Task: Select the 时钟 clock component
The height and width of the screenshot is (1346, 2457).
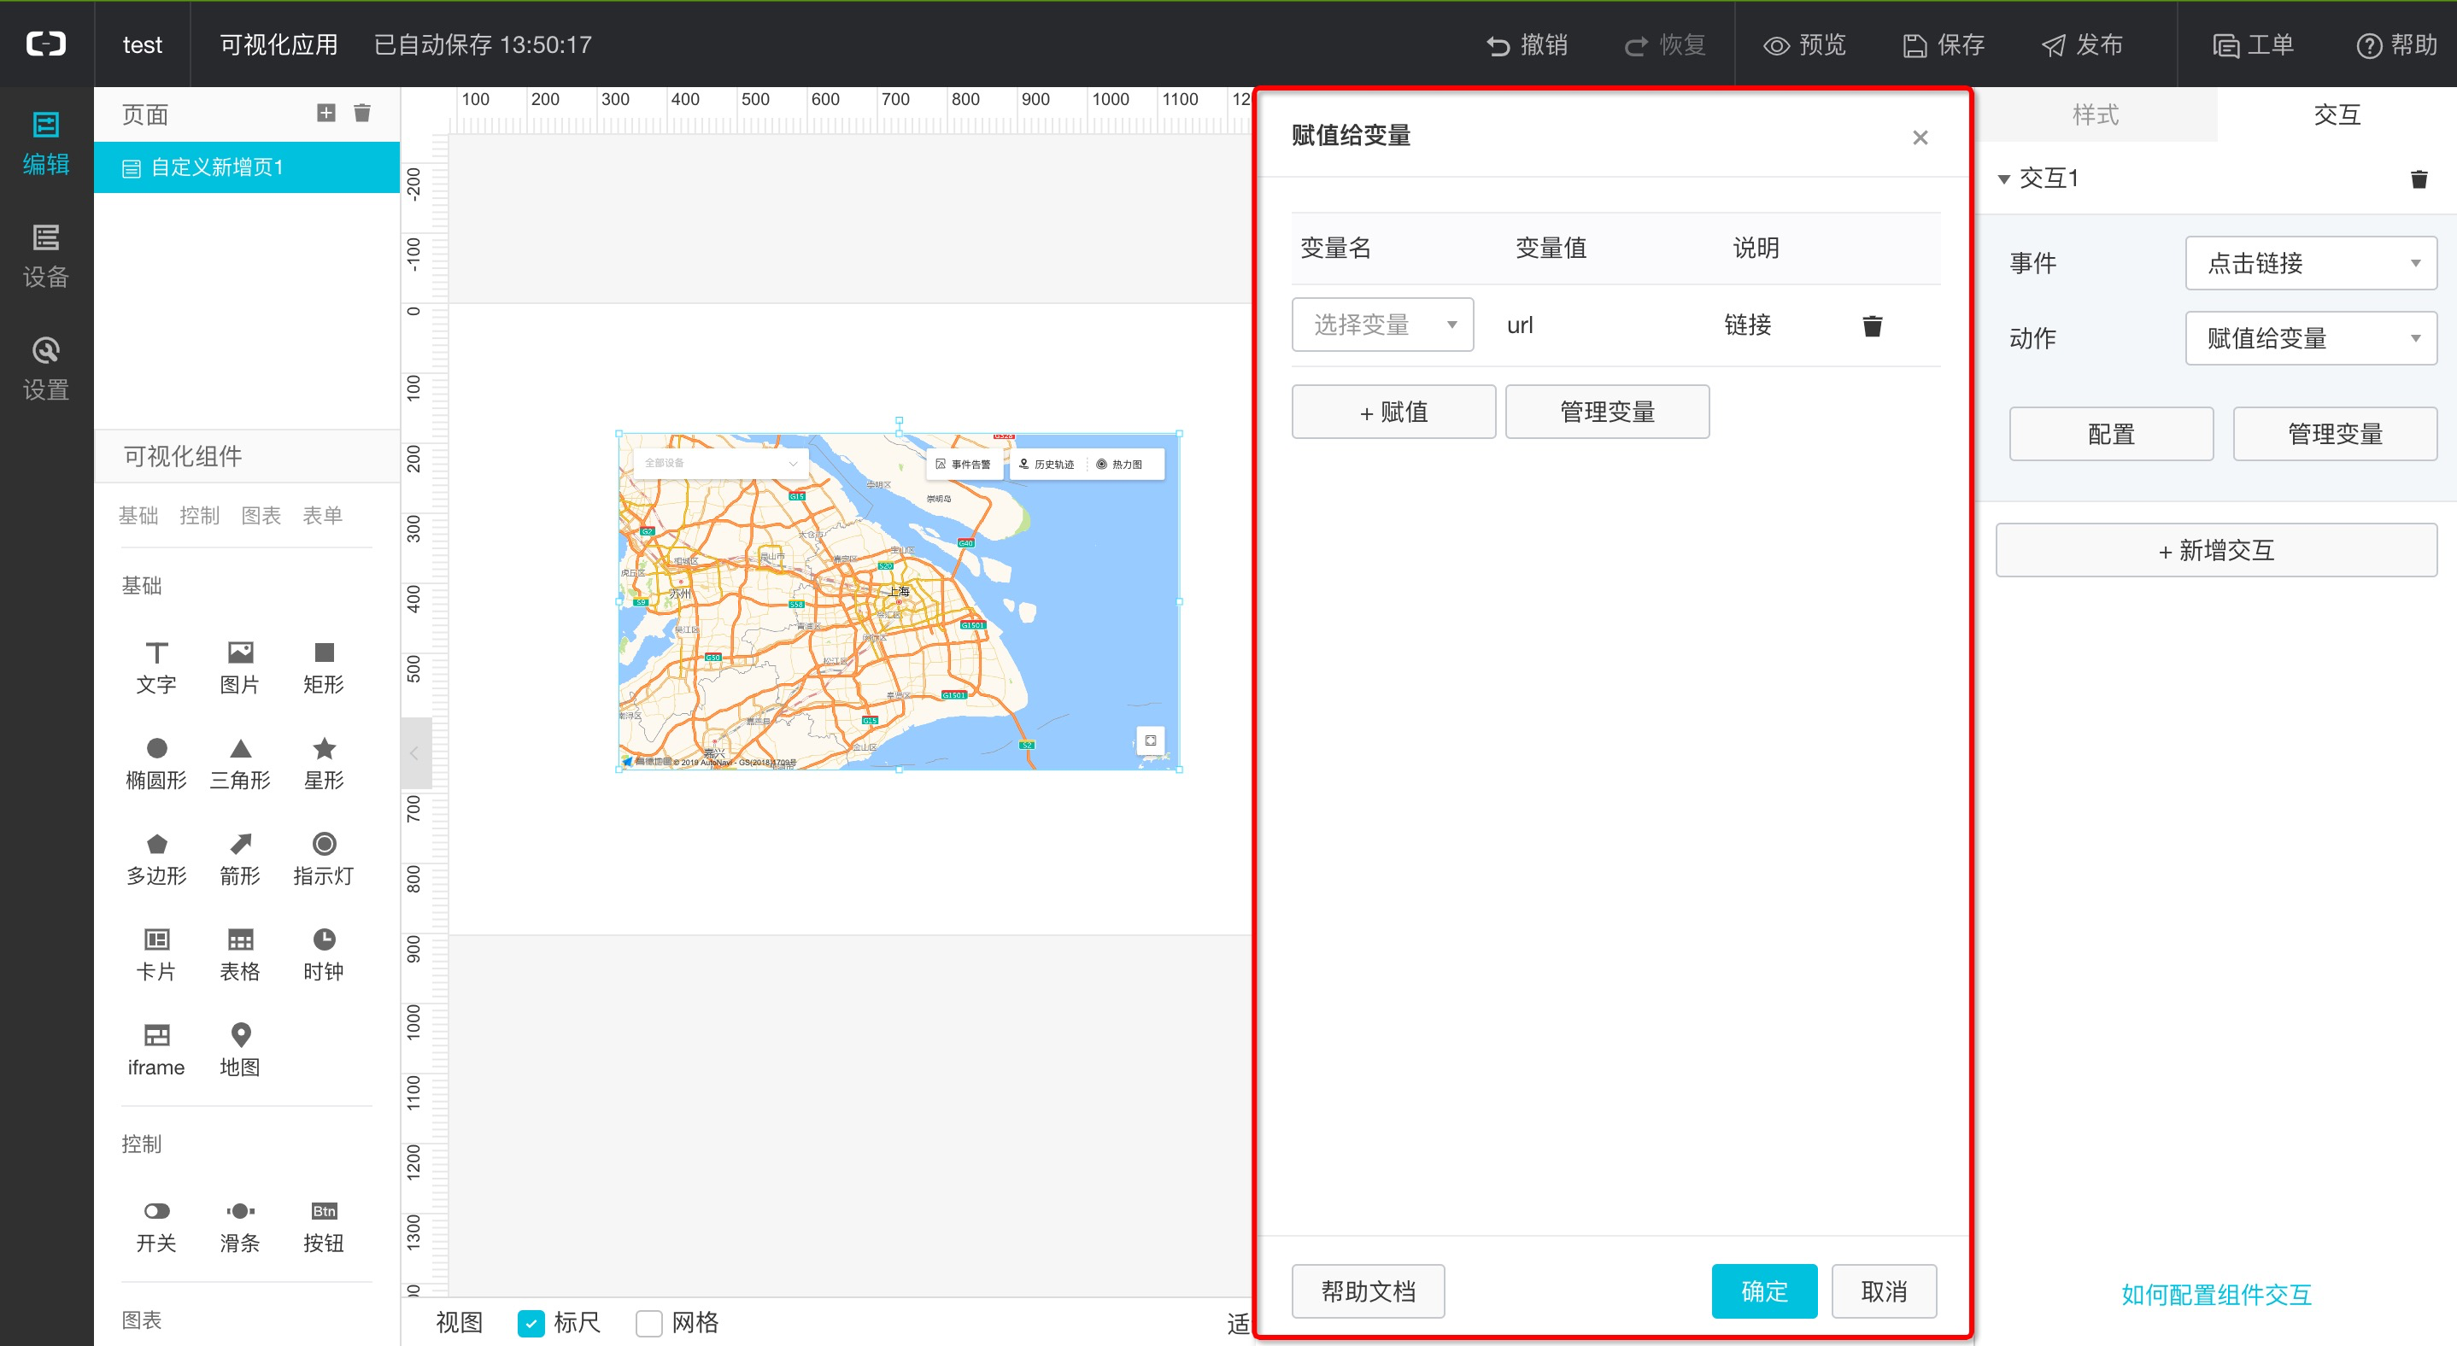Action: click(x=325, y=955)
